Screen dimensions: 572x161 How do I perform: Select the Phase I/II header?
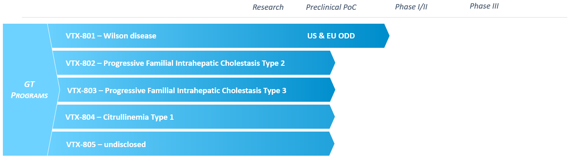point(411,7)
